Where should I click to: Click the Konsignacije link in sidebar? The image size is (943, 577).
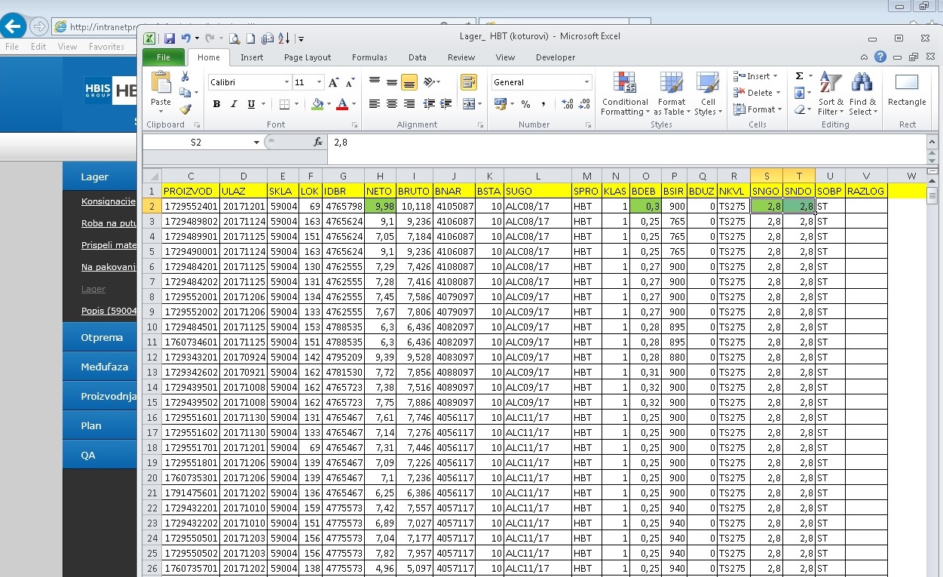(x=108, y=201)
